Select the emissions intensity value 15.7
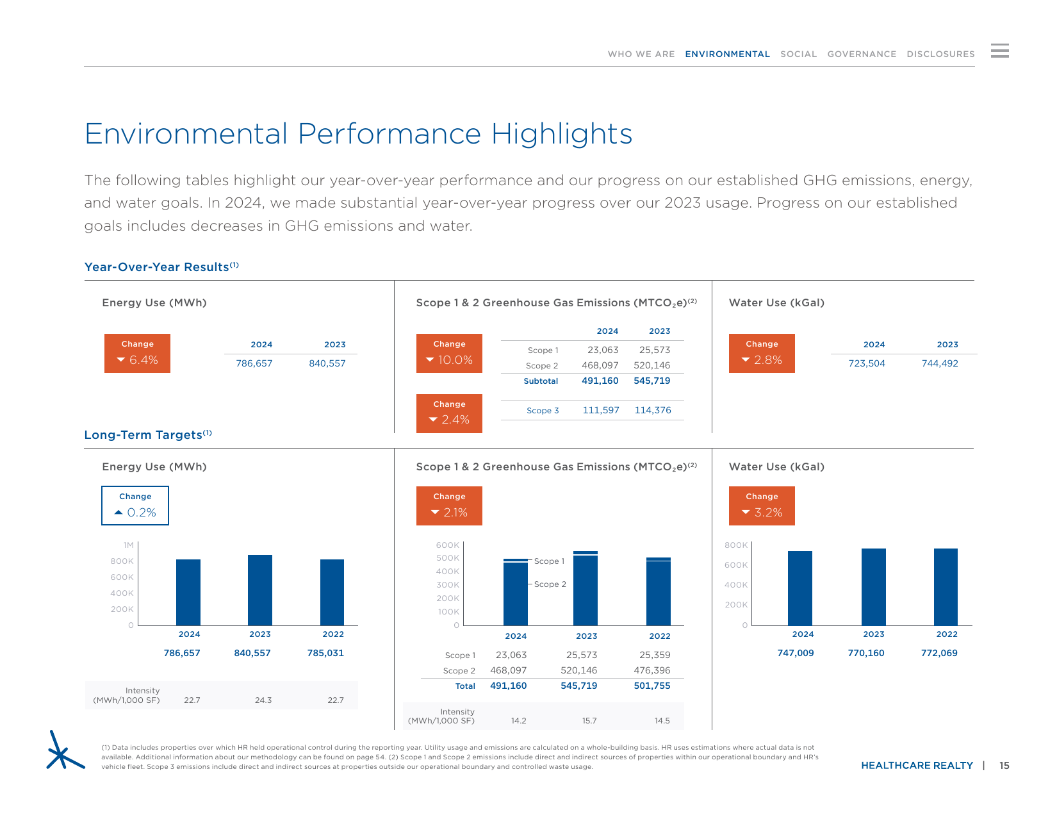Viewport: 1057px width, 817px height. point(589,721)
